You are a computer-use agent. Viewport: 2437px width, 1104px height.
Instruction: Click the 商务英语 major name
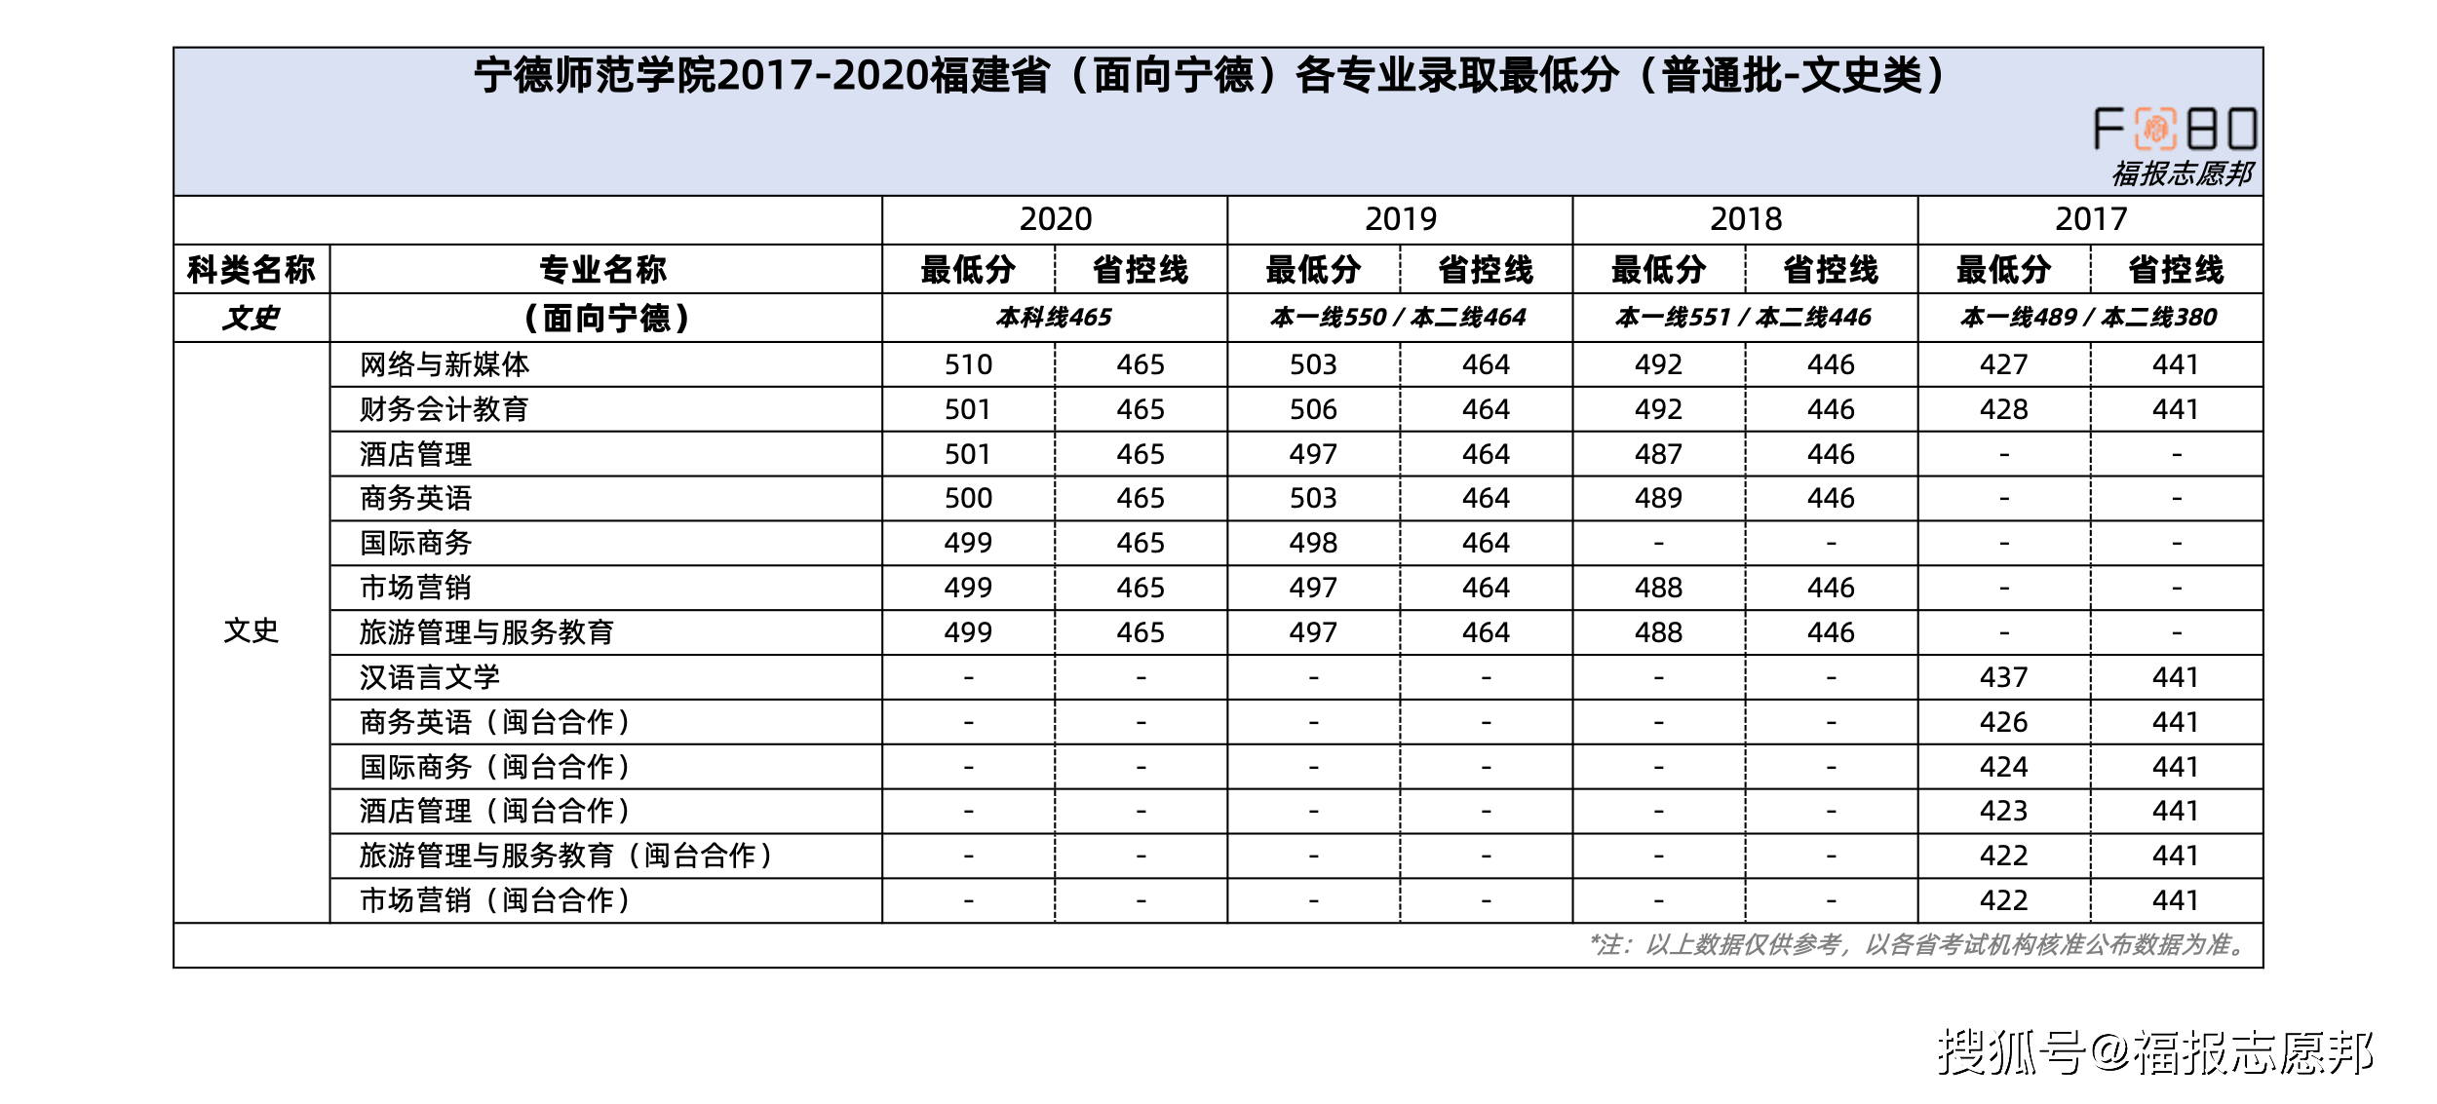tap(415, 498)
